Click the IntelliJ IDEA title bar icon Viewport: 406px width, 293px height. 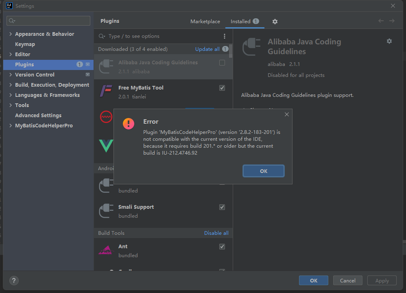(9, 6)
